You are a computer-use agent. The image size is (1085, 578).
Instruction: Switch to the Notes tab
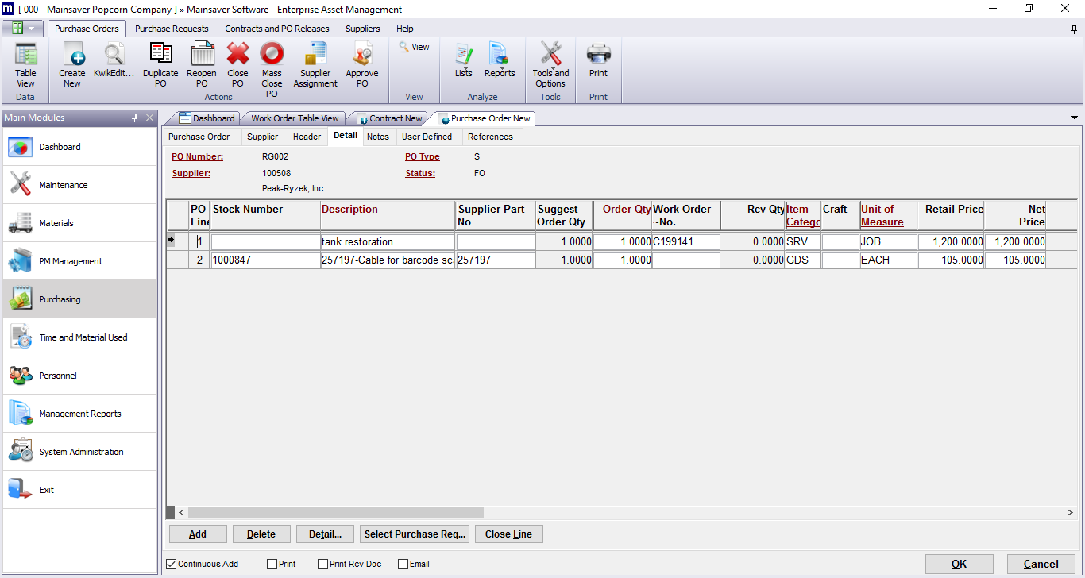point(378,137)
